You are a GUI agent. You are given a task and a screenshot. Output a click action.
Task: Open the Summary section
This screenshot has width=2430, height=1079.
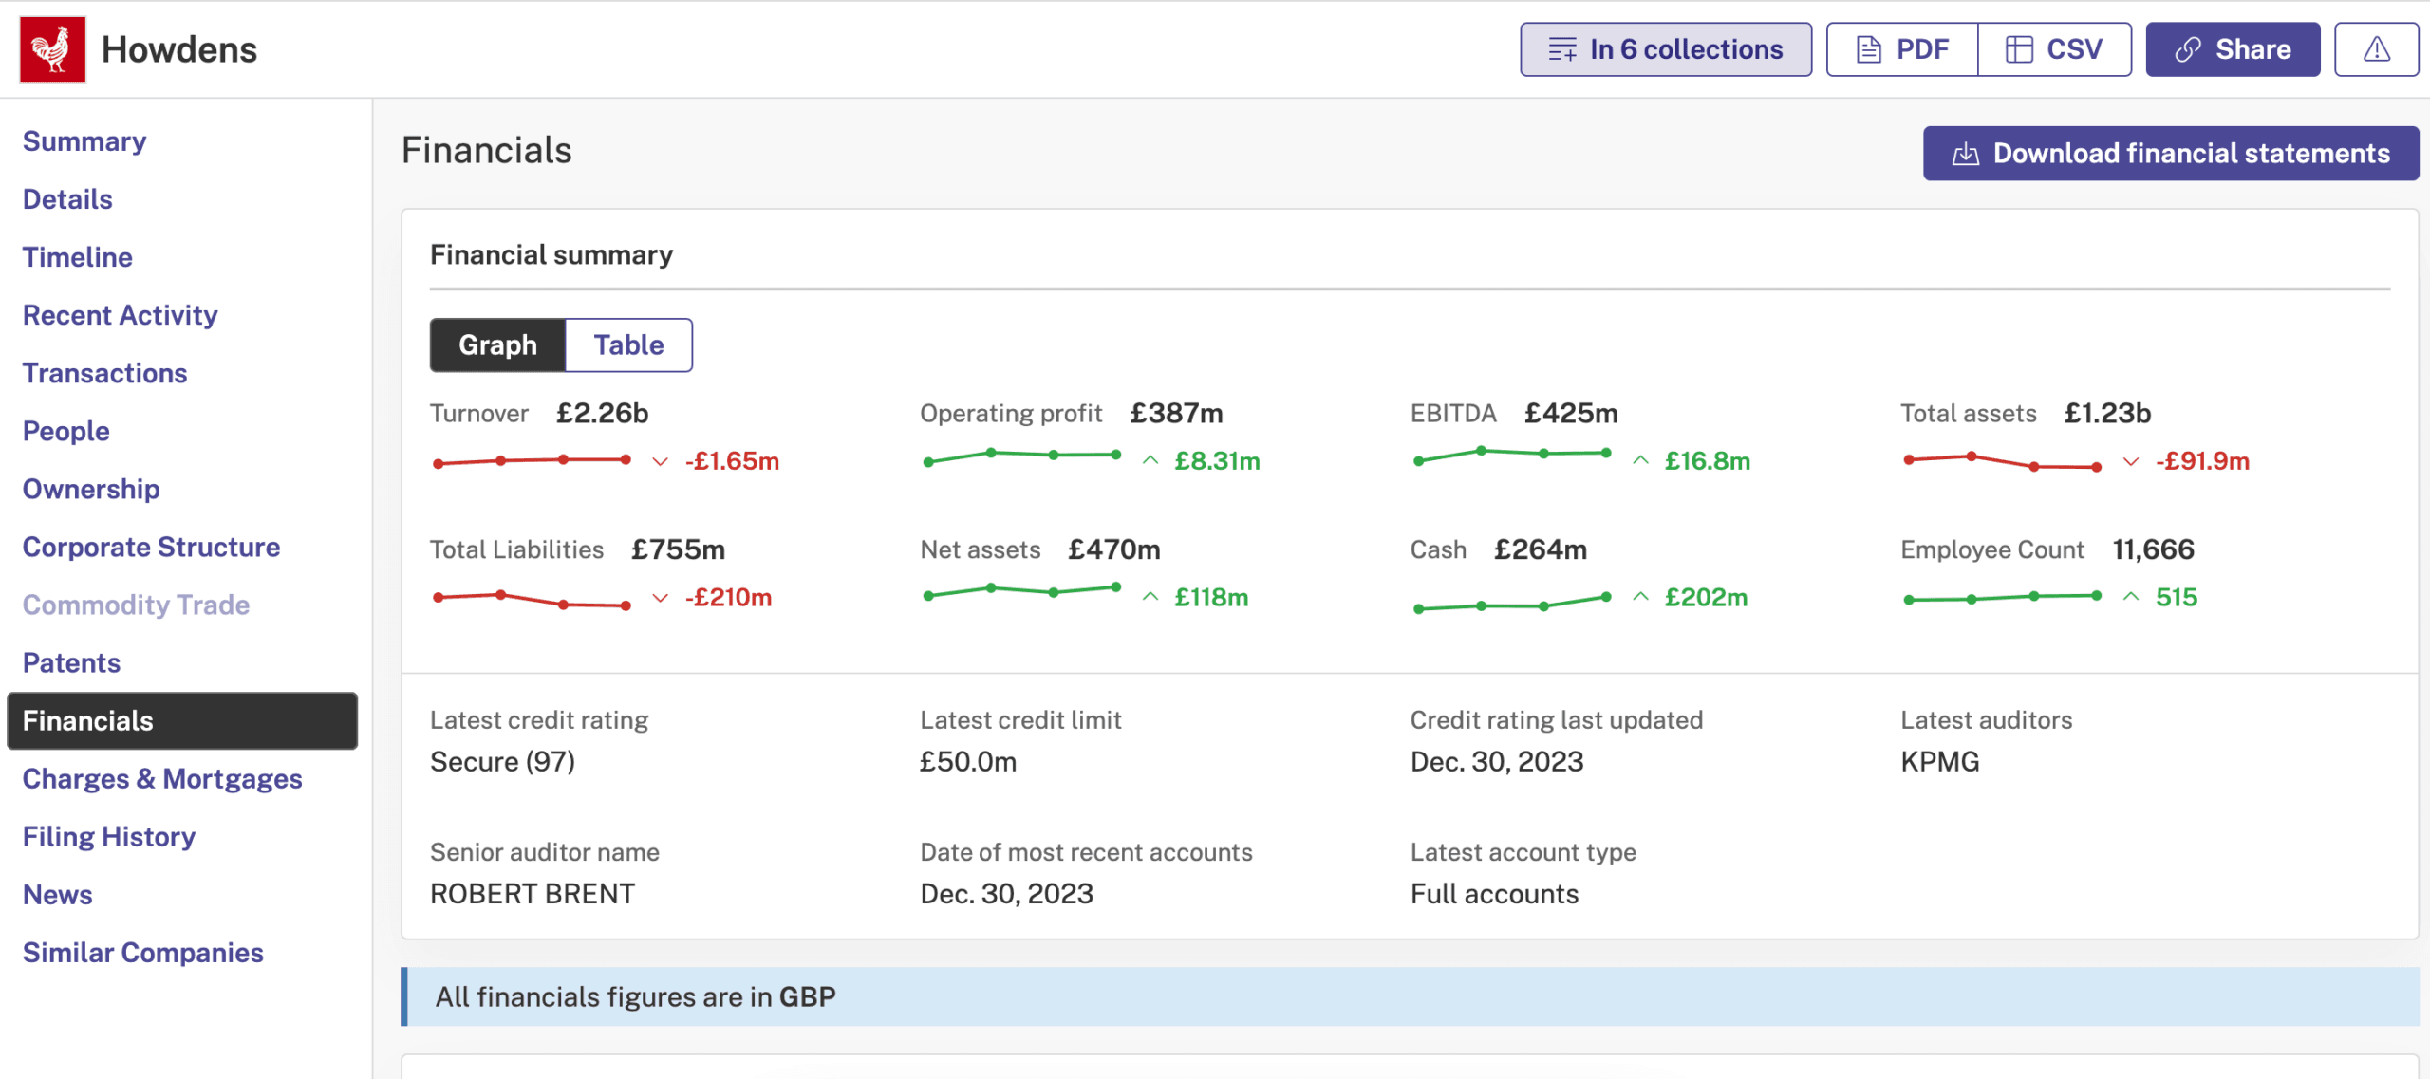click(84, 141)
